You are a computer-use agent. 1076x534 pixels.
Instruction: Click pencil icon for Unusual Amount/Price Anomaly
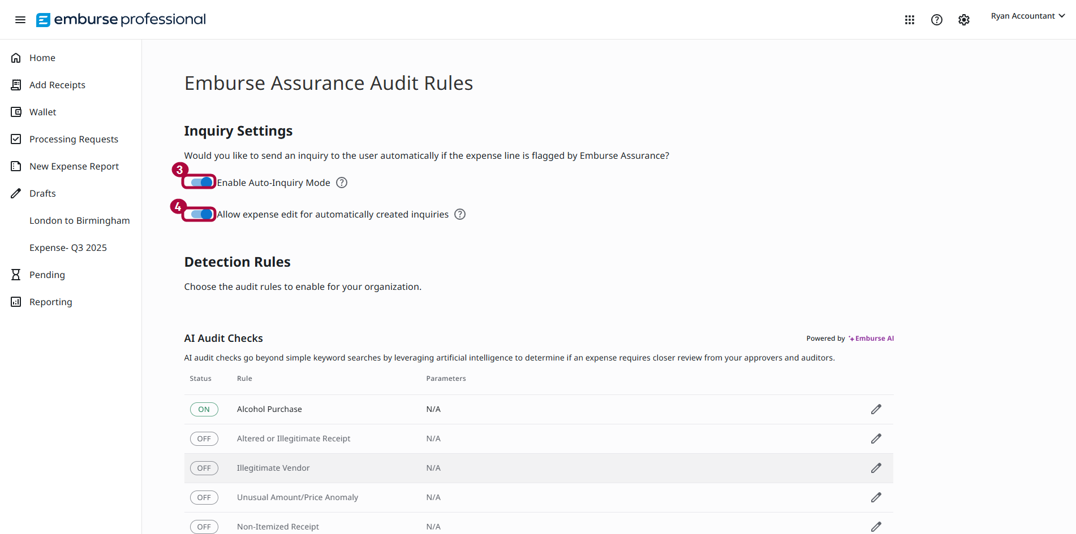876,497
